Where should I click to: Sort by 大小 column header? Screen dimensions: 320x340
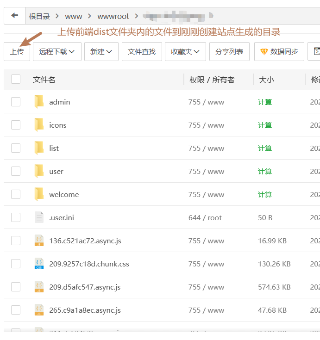(266, 80)
